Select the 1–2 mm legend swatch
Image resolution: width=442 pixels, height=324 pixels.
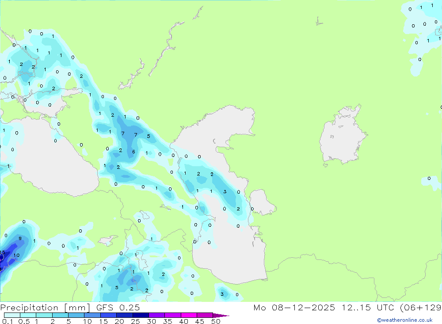(44, 315)
